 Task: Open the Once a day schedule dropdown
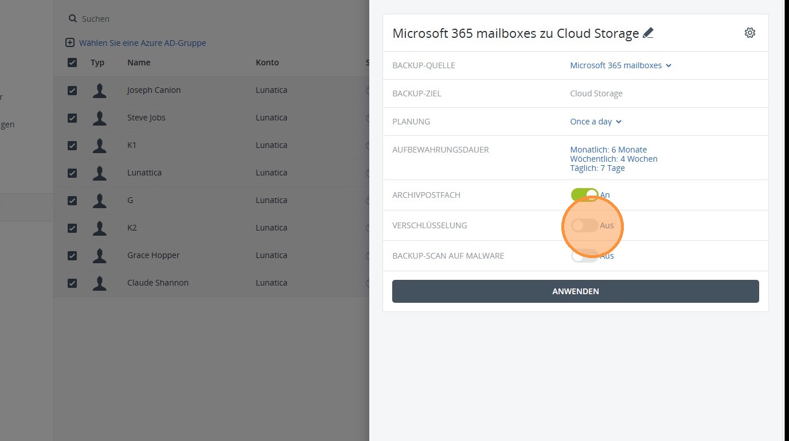(x=596, y=122)
